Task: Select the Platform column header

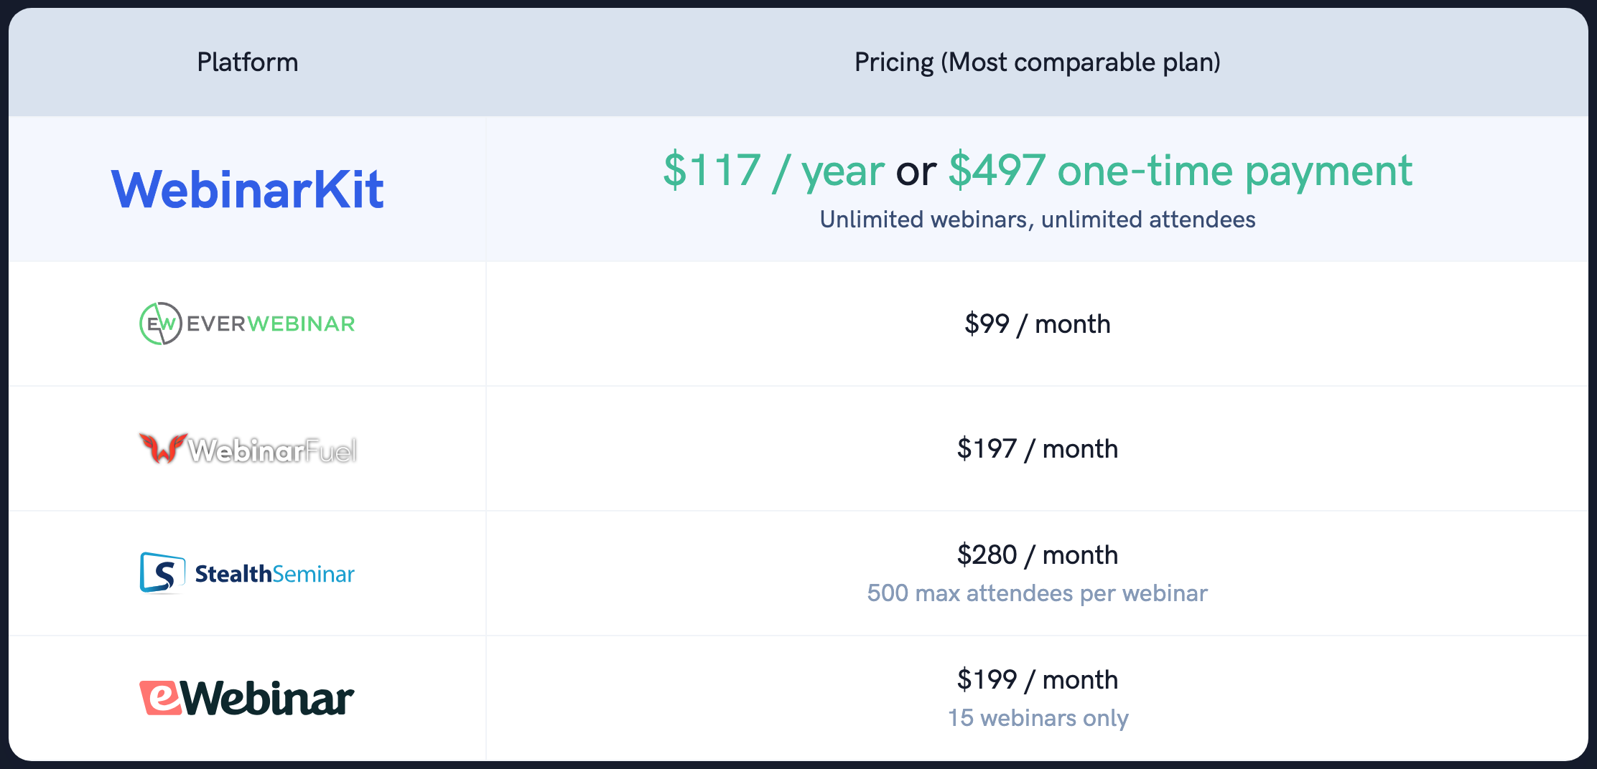Action: (248, 62)
